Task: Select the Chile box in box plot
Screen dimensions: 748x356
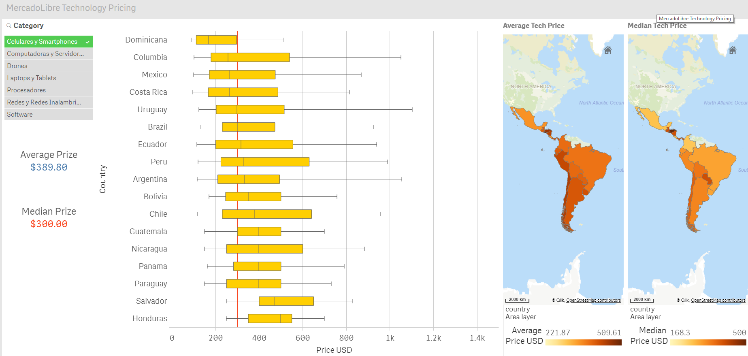Action: coord(266,214)
